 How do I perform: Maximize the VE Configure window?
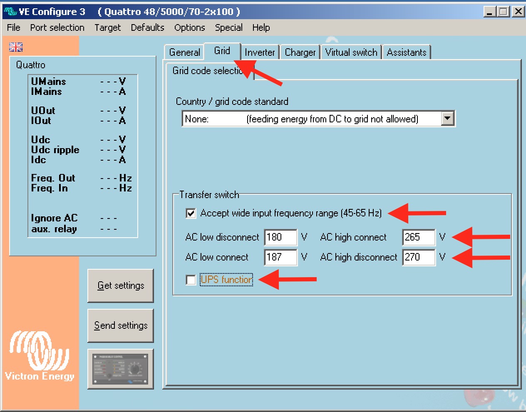[x=504, y=12]
